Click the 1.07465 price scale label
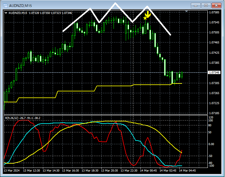225x177 pixels. pos(214,43)
